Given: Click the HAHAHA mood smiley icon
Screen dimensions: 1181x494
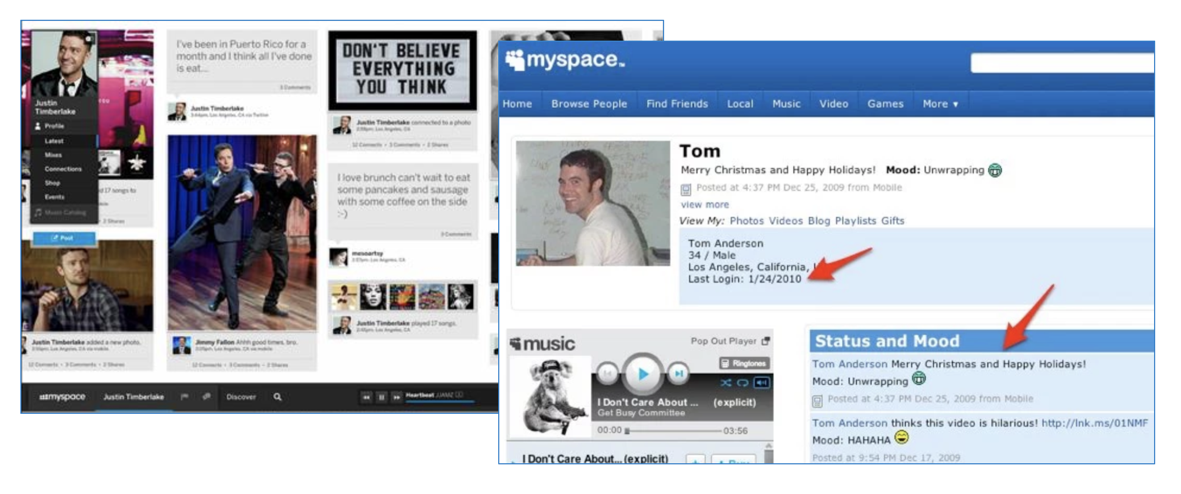Looking at the screenshot, I should tap(901, 437).
